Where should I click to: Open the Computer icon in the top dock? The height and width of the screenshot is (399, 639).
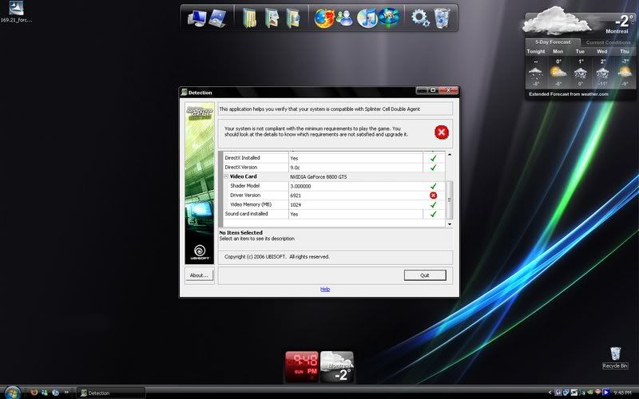[196, 18]
